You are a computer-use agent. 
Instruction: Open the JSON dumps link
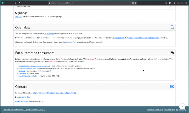pyautogui.click(x=49, y=34)
